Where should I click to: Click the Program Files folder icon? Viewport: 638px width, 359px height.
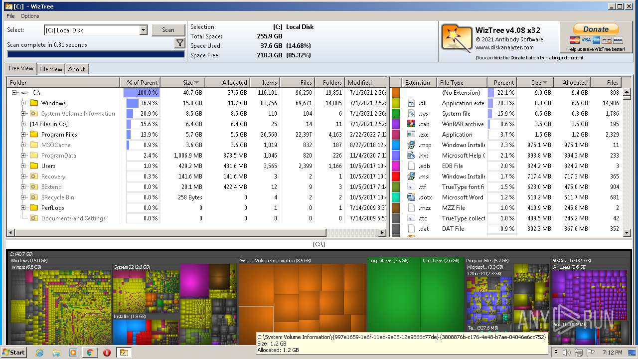click(34, 135)
